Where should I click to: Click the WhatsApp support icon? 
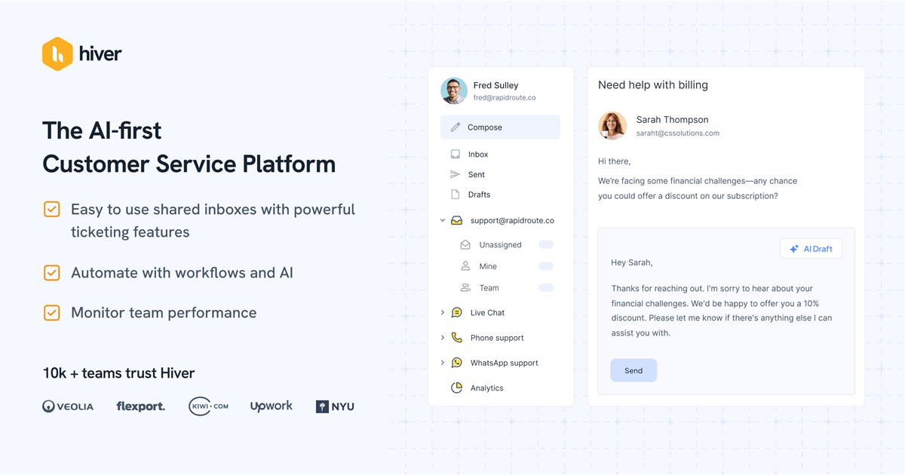point(457,363)
